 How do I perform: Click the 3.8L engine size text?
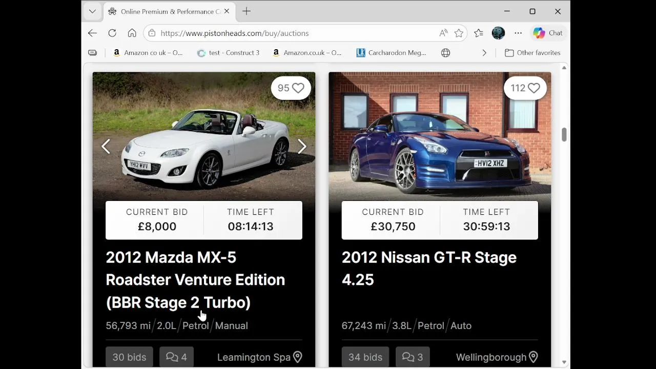click(402, 326)
